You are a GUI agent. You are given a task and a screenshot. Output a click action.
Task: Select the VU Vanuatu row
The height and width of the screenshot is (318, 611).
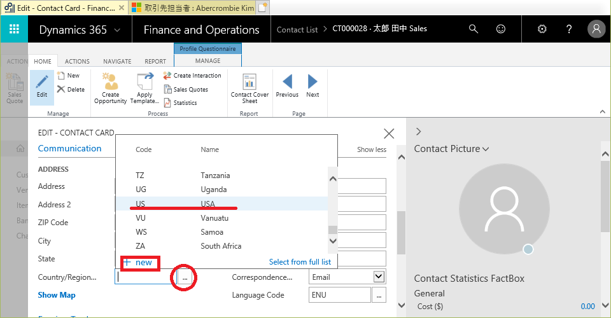(x=221, y=218)
